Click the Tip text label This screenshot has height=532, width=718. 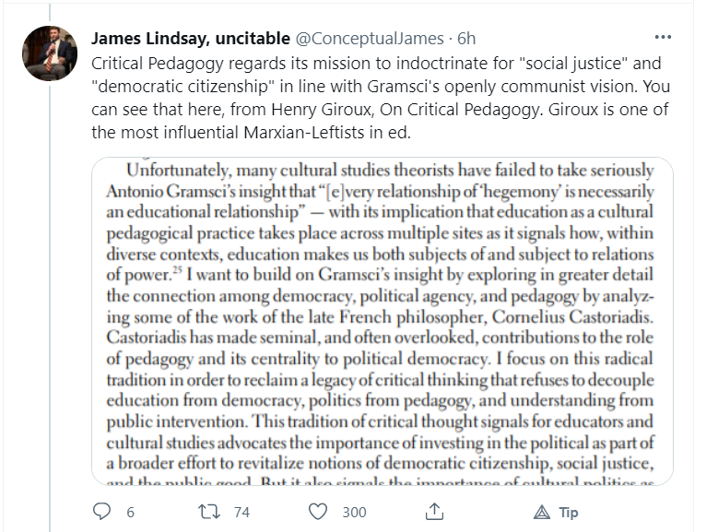pyautogui.click(x=568, y=513)
